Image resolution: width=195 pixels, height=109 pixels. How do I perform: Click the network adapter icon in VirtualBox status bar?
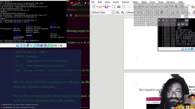pyautogui.click(x=28, y=45)
